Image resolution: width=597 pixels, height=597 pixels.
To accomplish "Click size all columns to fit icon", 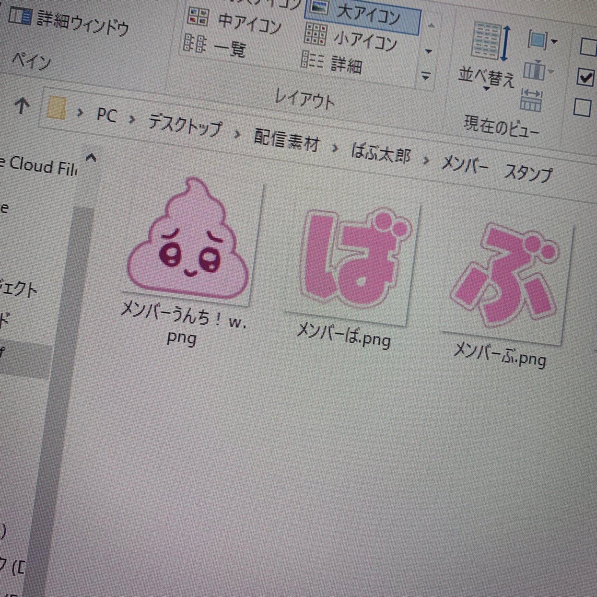I will (x=532, y=100).
